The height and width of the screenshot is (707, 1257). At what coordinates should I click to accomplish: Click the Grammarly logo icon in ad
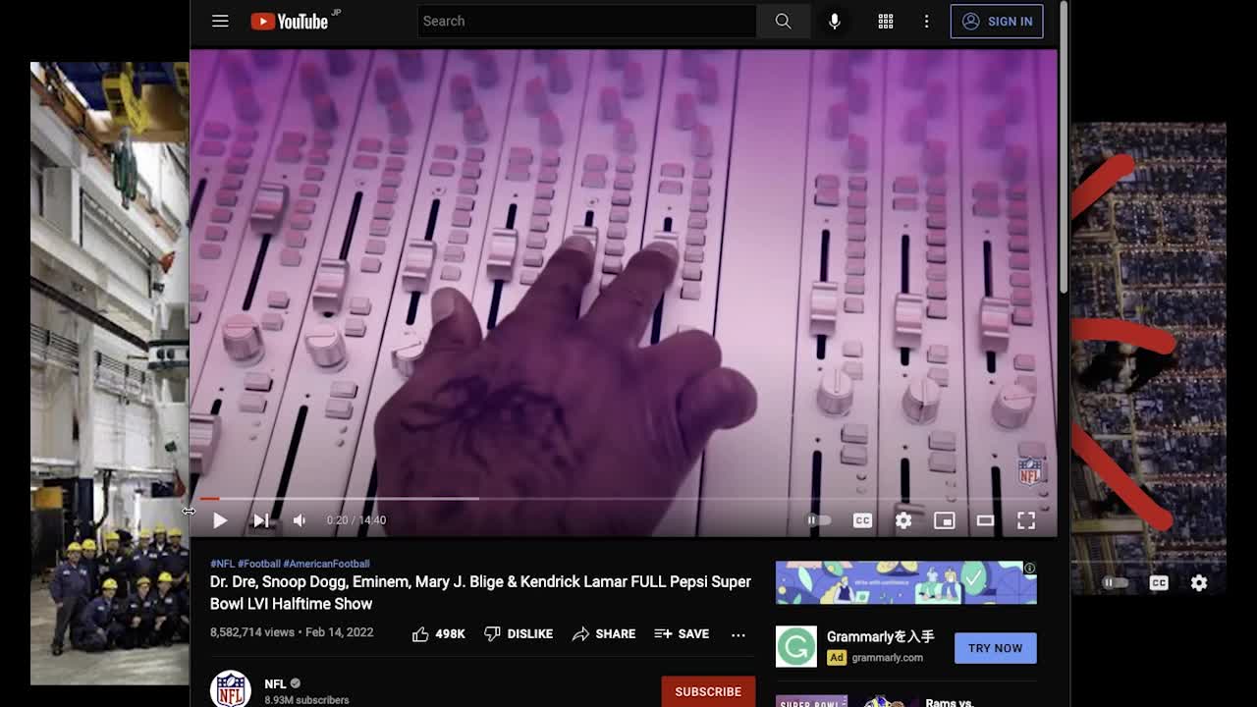[796, 647]
